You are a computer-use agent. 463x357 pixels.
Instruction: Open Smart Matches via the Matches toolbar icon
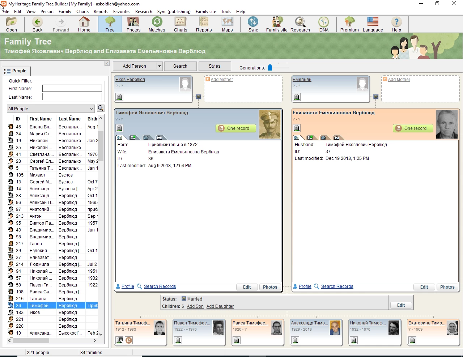(157, 24)
